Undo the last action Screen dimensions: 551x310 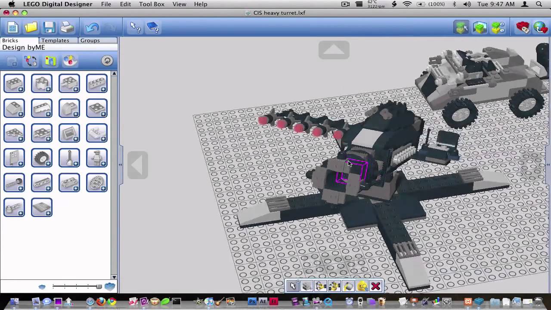pos(92,28)
